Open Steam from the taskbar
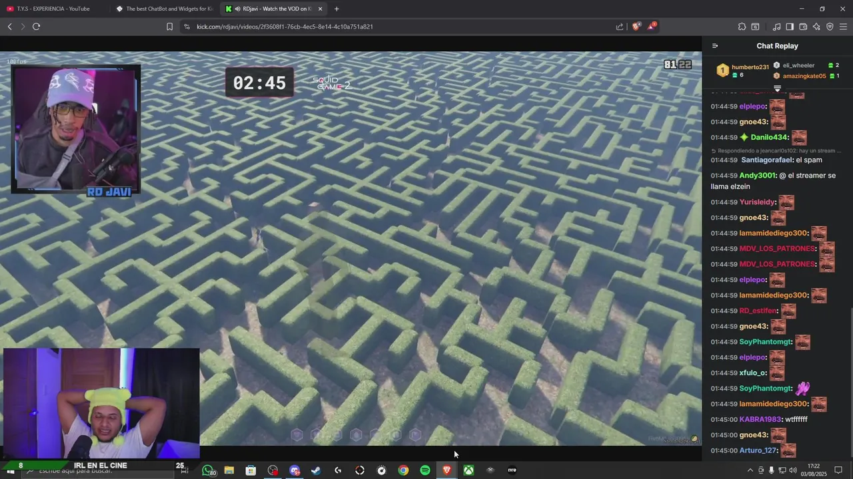Viewport: 853px width, 479px height. click(x=316, y=470)
